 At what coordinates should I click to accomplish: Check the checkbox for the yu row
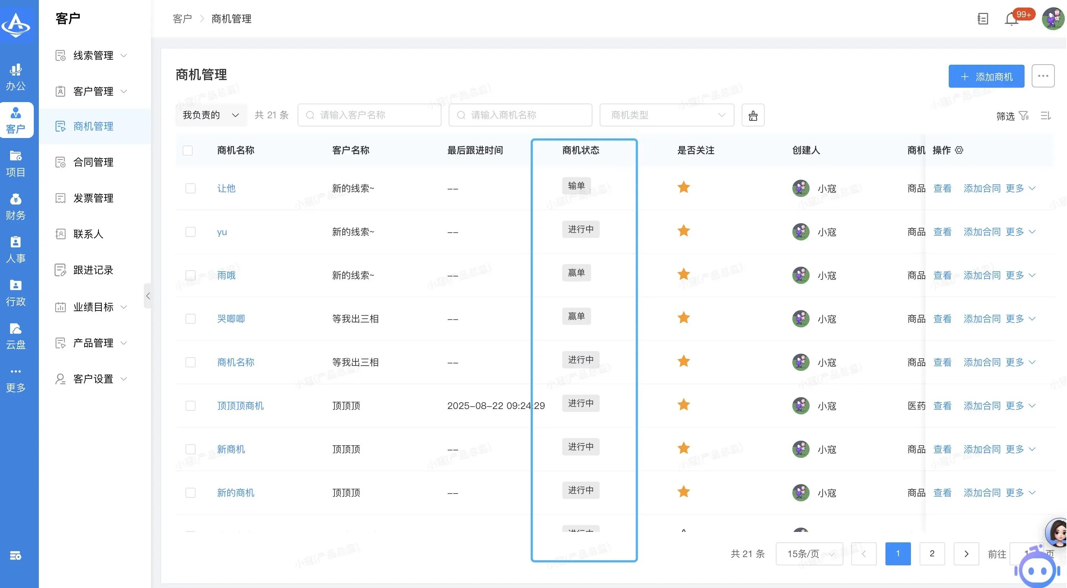click(190, 232)
